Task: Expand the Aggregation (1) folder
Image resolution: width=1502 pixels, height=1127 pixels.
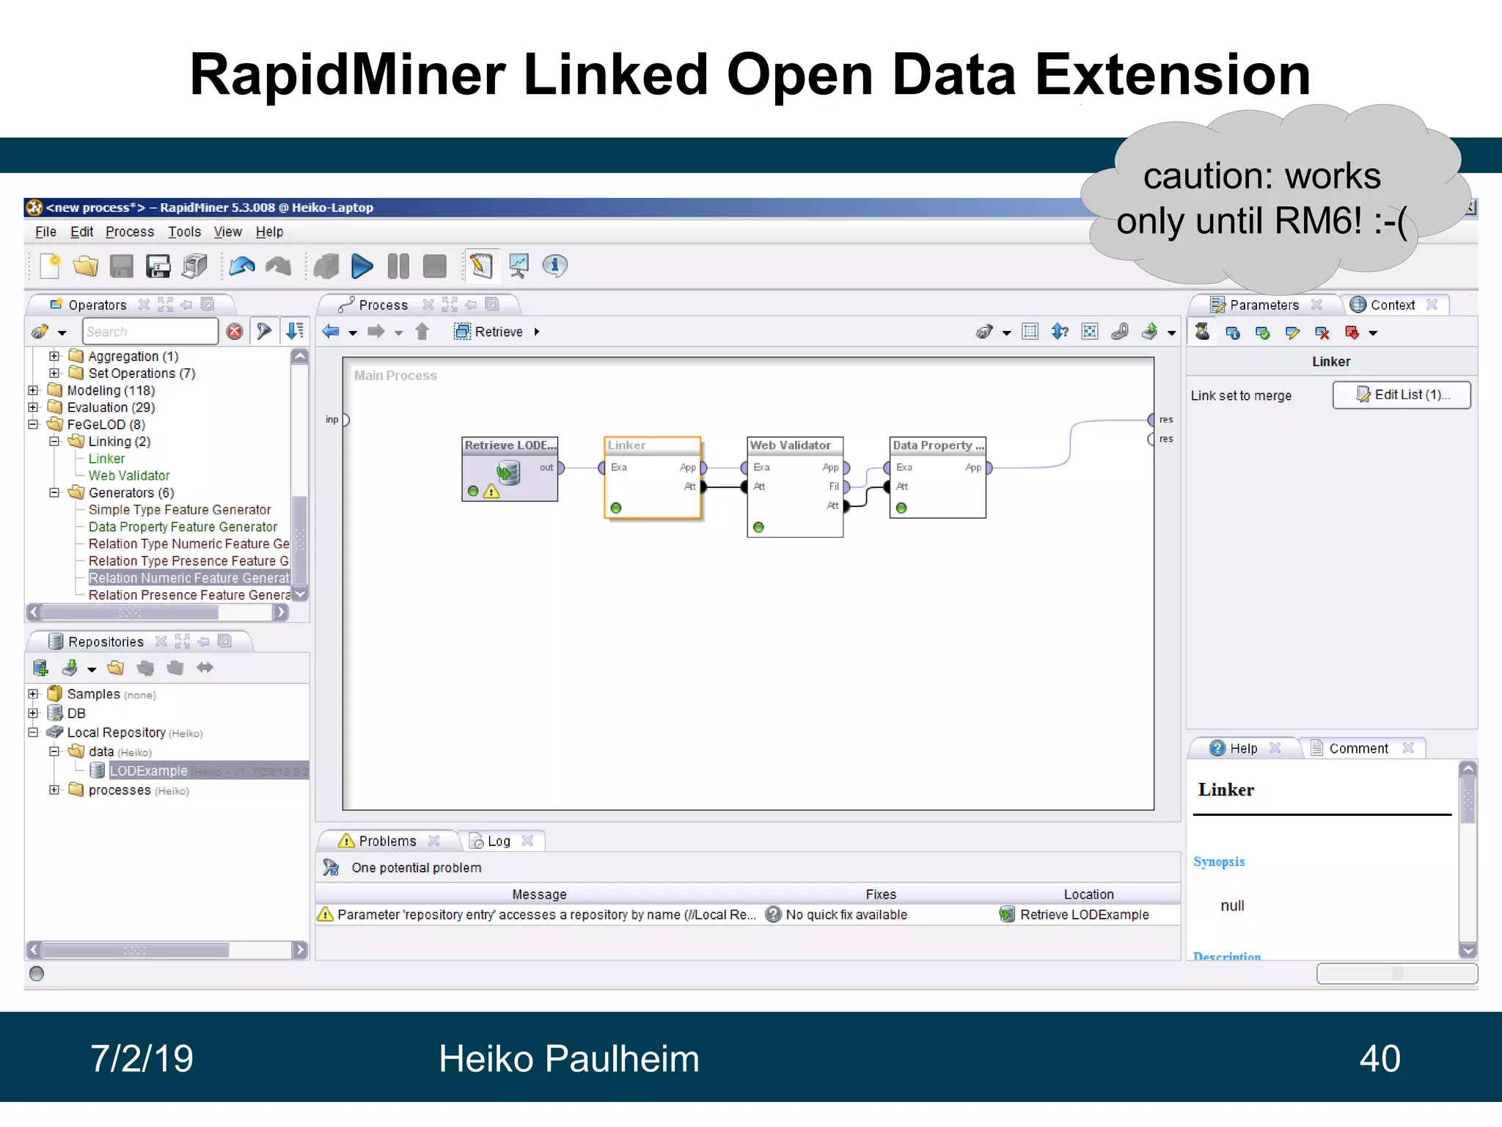Action: tap(54, 356)
